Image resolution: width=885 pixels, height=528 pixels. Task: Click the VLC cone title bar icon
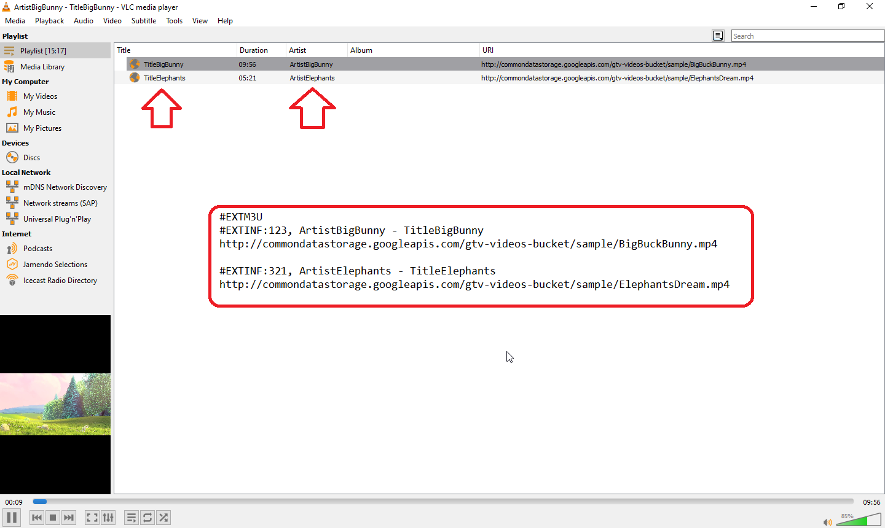click(x=6, y=7)
